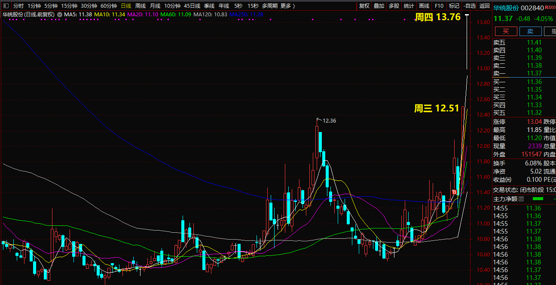Click the MA10: 11.34 indicator label

[x=110, y=15]
